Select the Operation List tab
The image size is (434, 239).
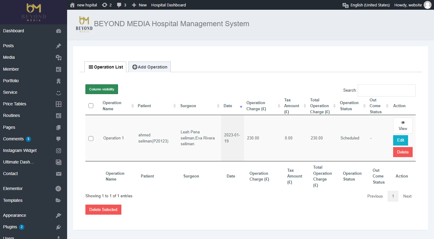(x=106, y=67)
